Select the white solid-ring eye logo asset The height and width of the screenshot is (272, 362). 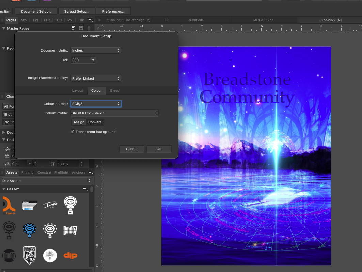click(70, 205)
